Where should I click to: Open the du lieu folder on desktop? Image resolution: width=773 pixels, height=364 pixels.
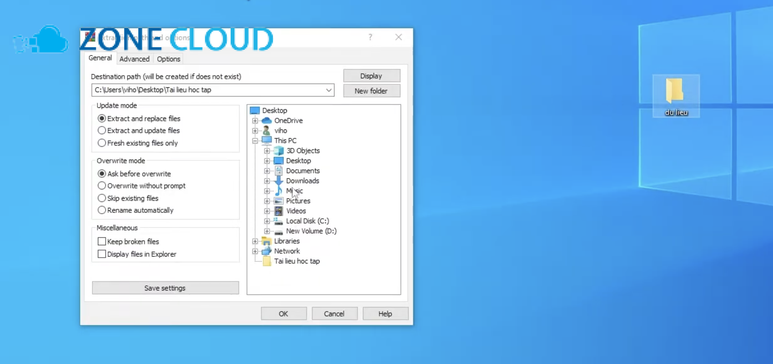676,96
